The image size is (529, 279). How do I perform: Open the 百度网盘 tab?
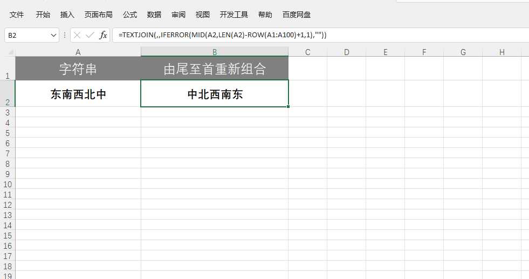(x=297, y=15)
